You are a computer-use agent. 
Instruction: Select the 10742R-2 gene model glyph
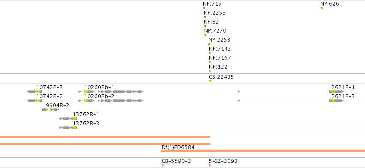tap(35, 101)
